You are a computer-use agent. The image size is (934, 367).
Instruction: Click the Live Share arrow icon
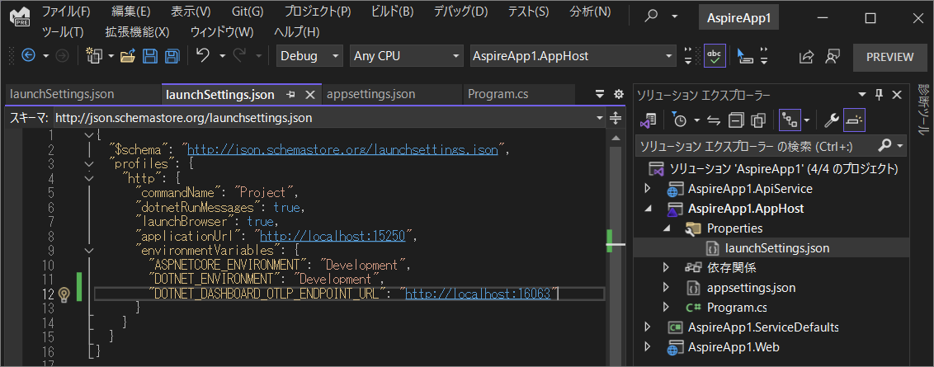coord(806,57)
